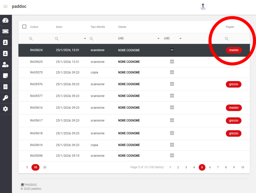Click the paddoc title in header
The width and height of the screenshot is (256, 193).
click(x=19, y=6)
